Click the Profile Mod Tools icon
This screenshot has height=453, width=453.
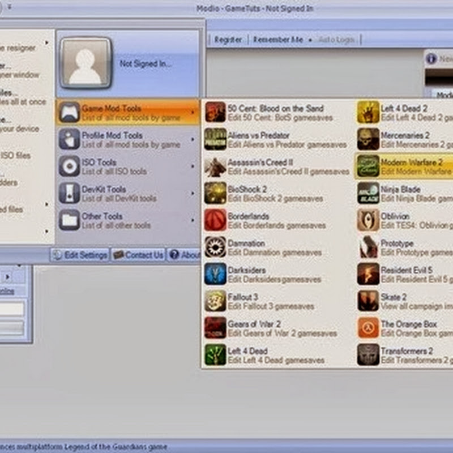69,139
